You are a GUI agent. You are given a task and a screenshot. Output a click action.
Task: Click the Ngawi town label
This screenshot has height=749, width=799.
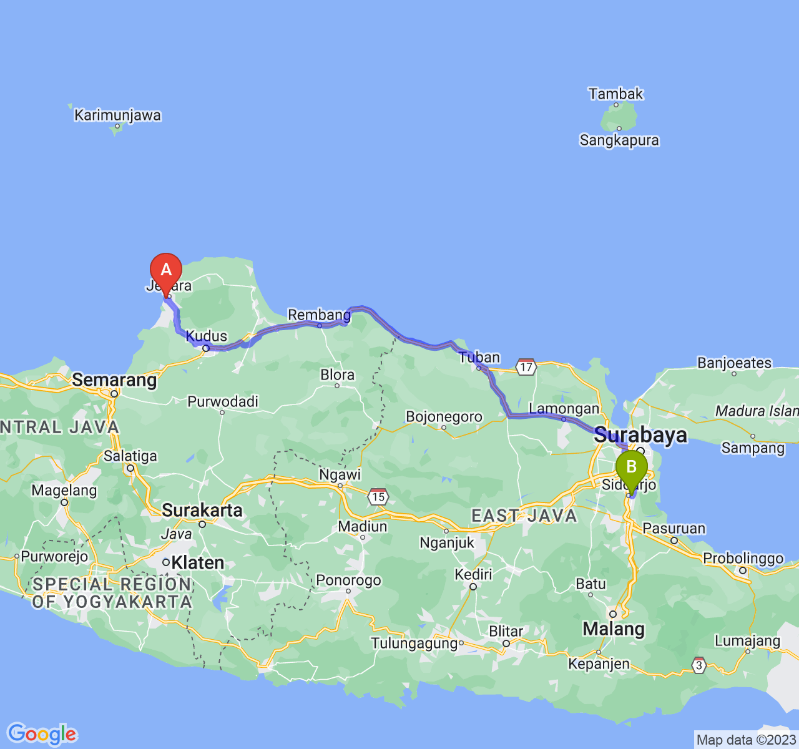[x=340, y=474]
